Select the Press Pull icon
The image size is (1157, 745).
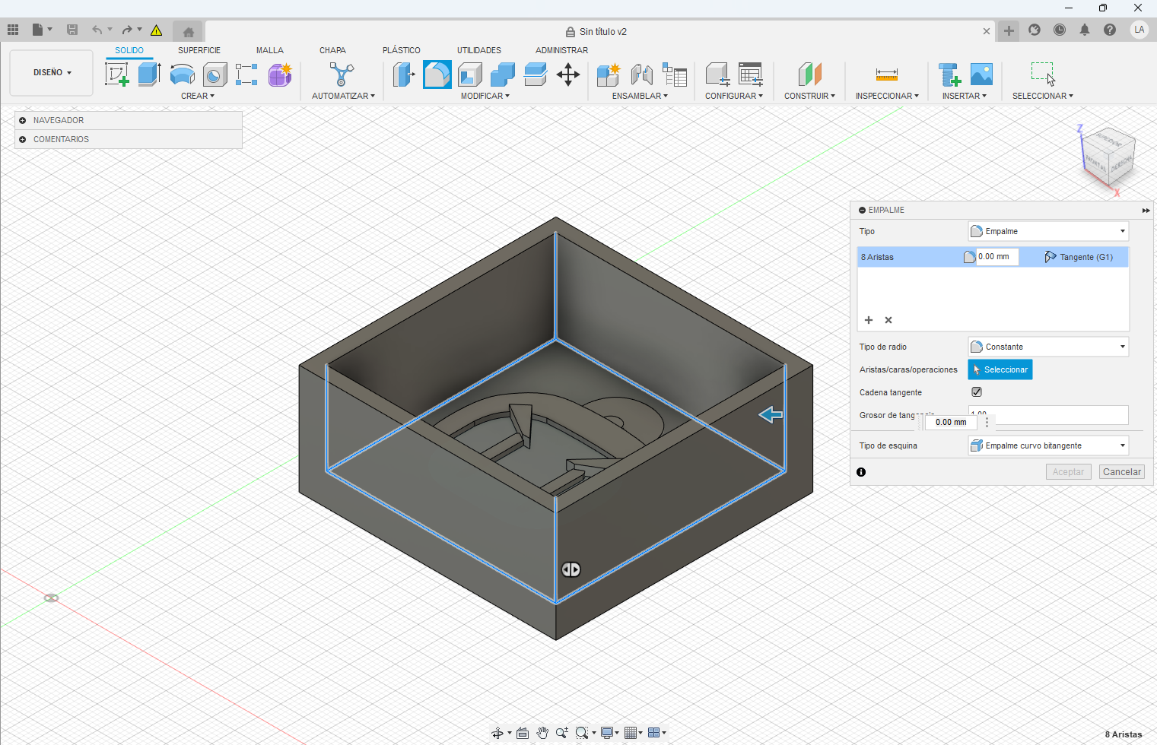click(404, 74)
